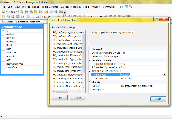Click the magnifier icon in menu bar

coord(131,7)
